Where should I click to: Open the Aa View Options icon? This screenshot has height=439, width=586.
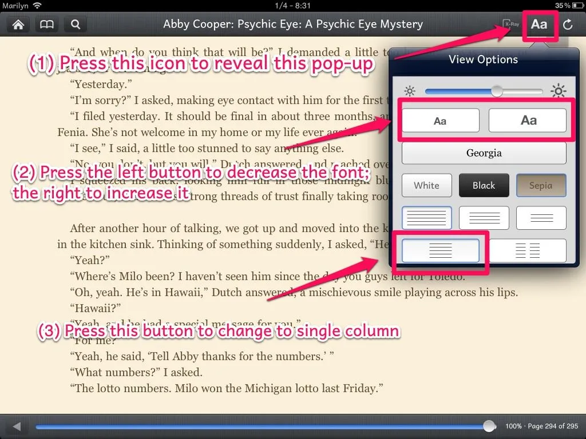(539, 24)
